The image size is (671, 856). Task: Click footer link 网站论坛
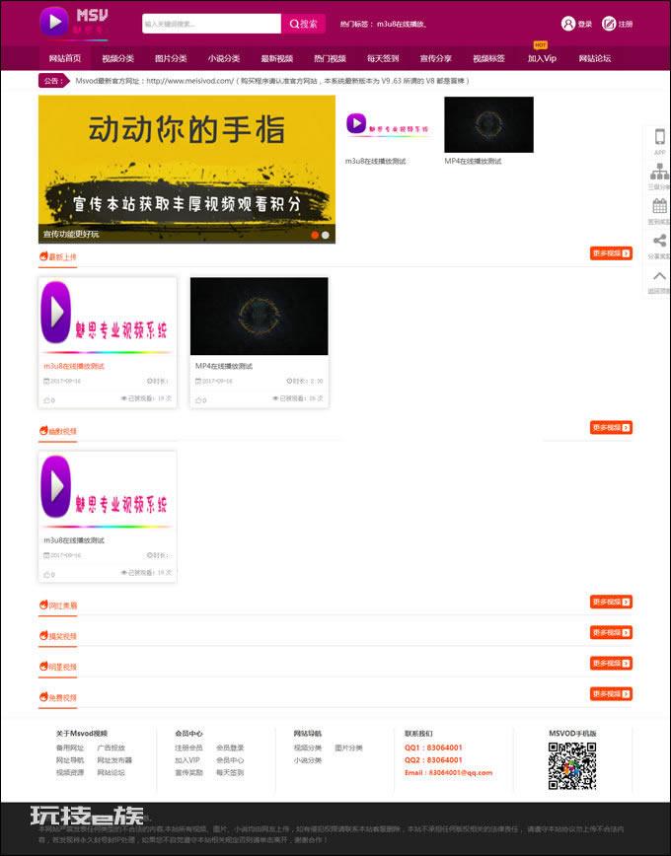point(111,772)
